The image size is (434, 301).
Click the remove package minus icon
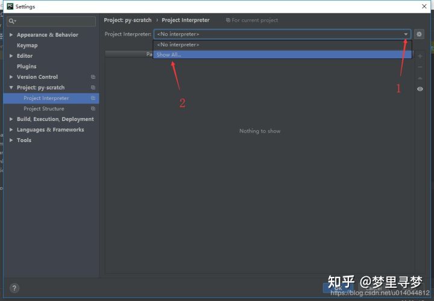(420, 67)
